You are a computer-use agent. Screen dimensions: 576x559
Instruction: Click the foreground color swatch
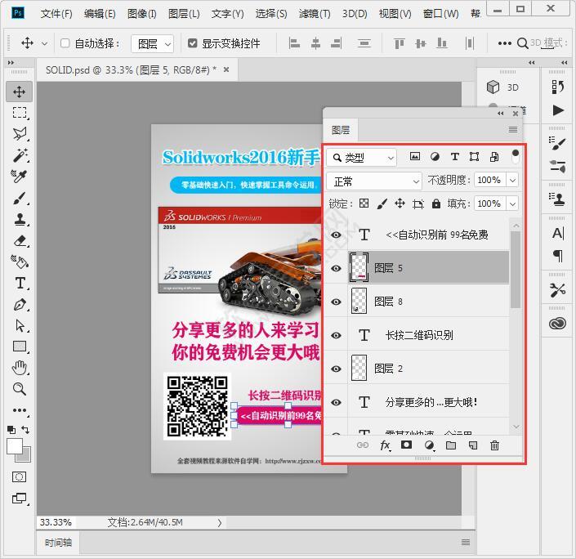point(15,446)
